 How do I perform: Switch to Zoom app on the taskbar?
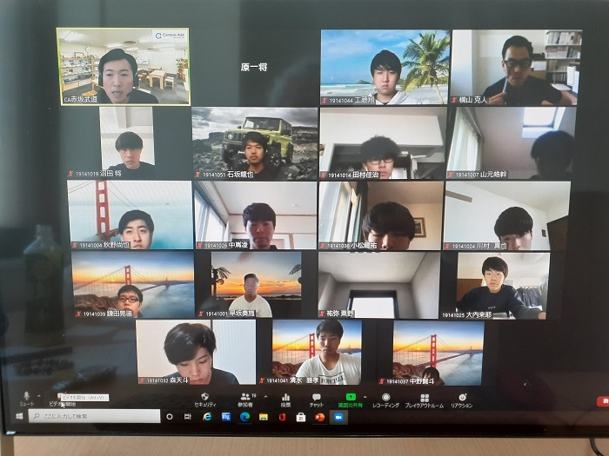coord(338,417)
